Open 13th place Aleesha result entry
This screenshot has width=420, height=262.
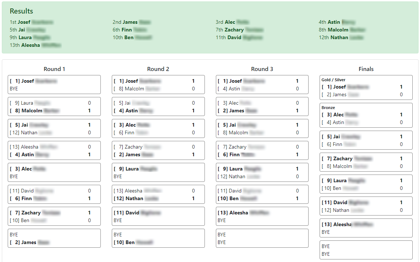point(35,45)
